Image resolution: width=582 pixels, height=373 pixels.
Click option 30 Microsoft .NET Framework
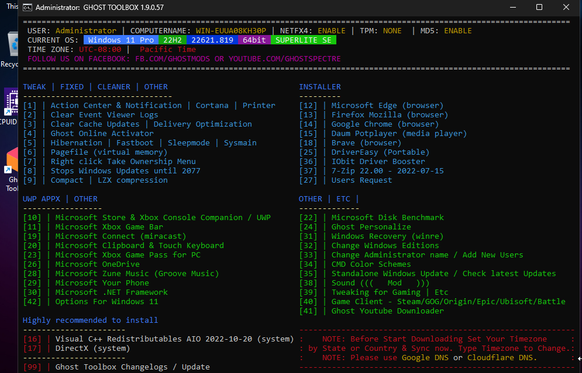click(95, 292)
